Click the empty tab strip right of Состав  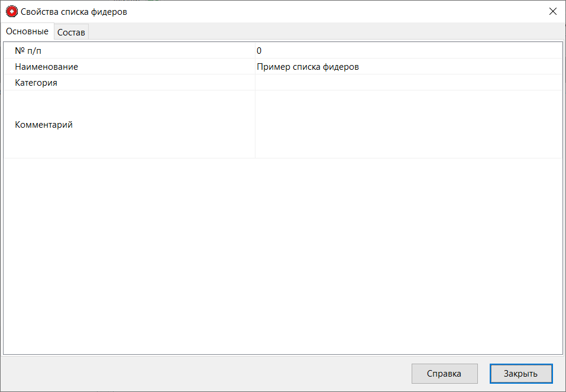click(x=325, y=32)
